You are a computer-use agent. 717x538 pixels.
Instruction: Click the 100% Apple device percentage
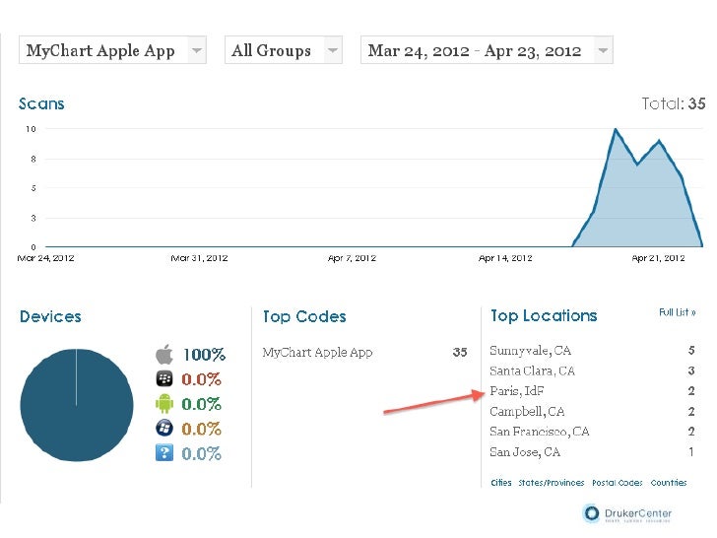(x=204, y=355)
